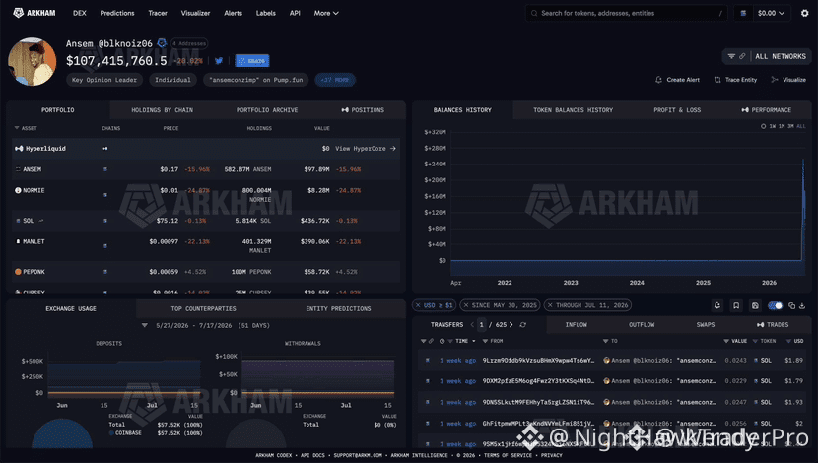Click the clock icon beside Time column
Viewport: 818px width, 463px height.
(x=443, y=341)
